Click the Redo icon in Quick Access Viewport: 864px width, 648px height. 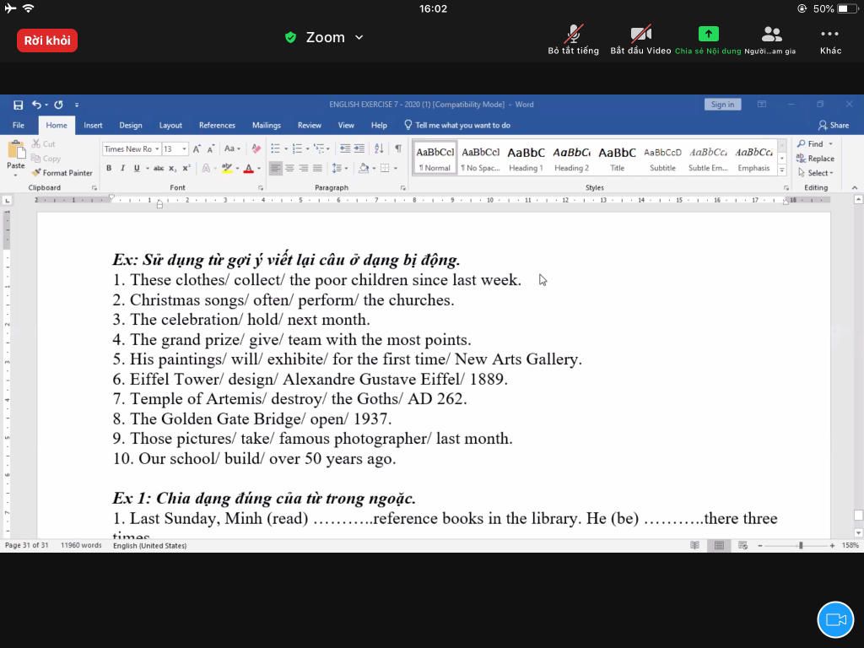[58, 104]
